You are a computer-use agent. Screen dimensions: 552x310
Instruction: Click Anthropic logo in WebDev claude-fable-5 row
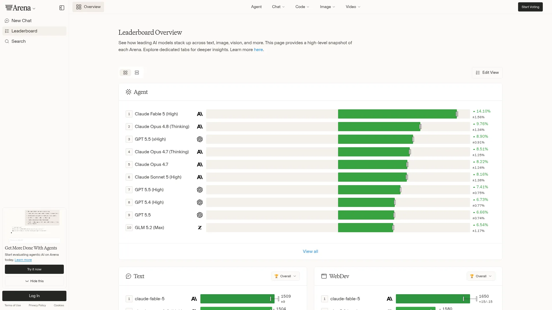[390, 299]
